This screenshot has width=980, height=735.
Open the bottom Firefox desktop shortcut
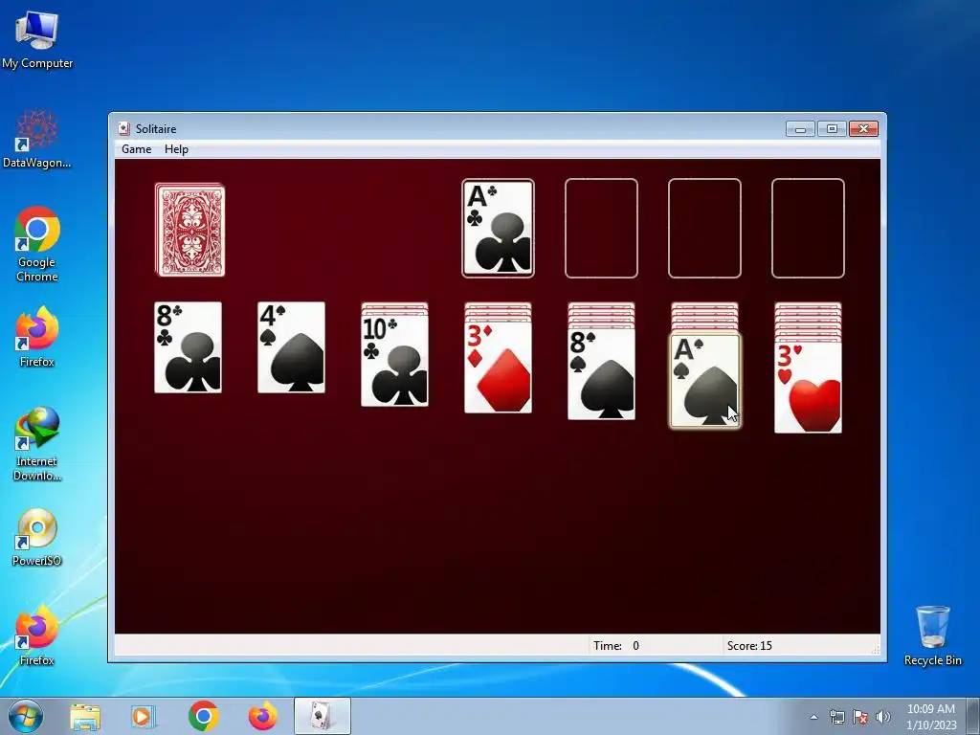(x=37, y=635)
